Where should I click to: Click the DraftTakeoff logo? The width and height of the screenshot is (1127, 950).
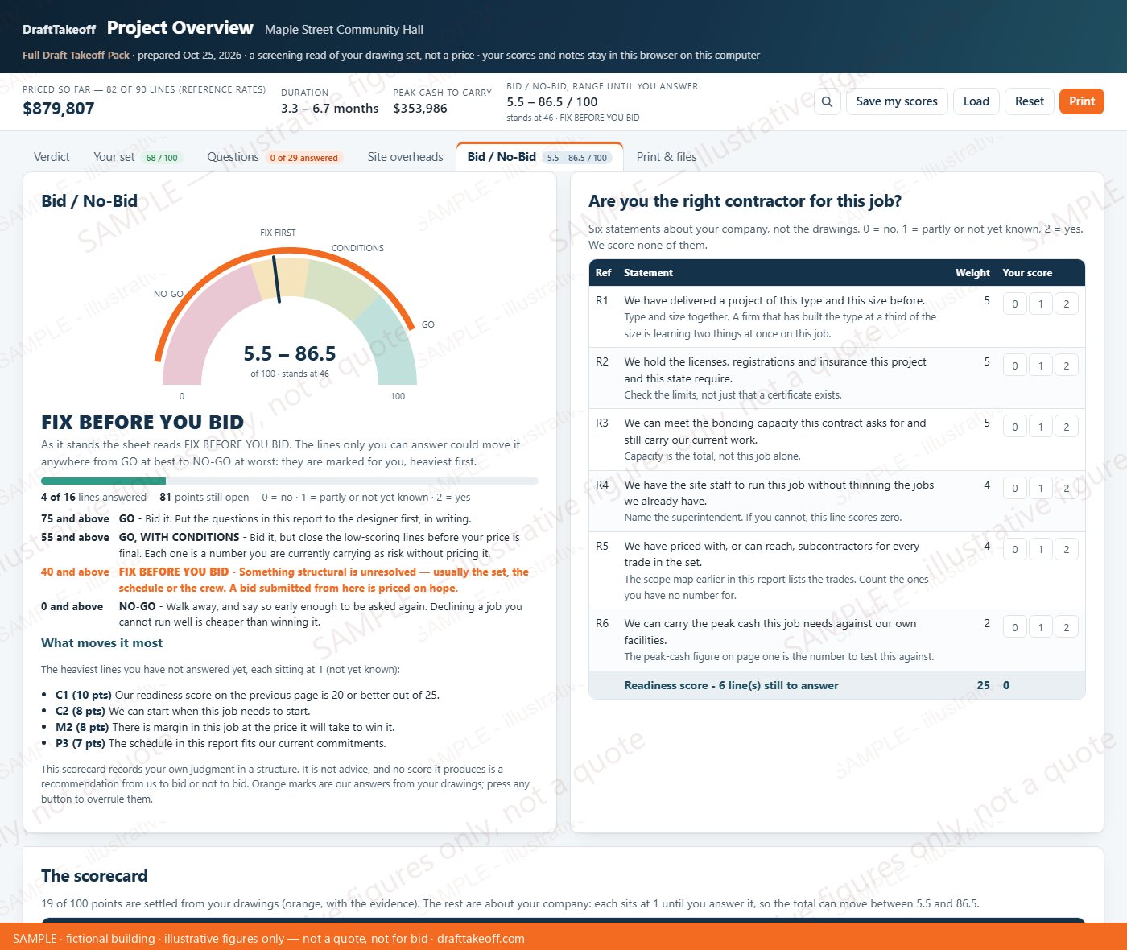[x=59, y=30]
